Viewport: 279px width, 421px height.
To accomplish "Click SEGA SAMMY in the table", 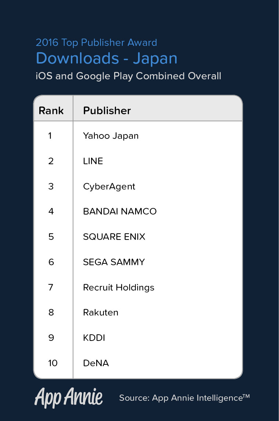I will [114, 262].
